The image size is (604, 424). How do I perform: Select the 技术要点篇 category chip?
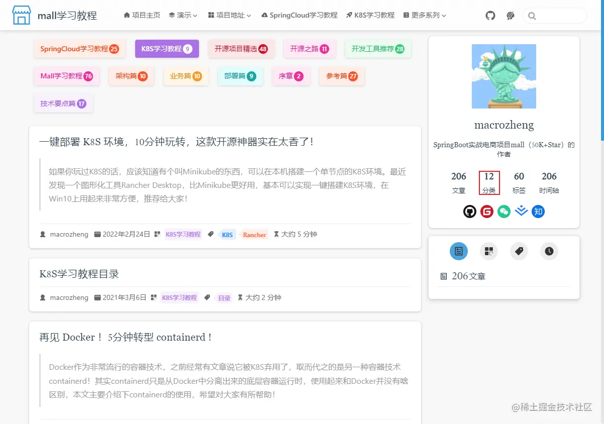(63, 103)
